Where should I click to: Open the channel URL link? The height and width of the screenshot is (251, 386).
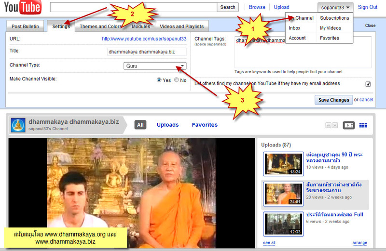coord(144,39)
